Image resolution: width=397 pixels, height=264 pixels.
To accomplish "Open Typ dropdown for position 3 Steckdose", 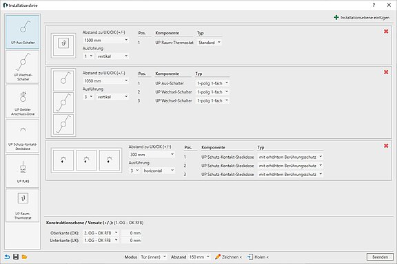I will point(290,175).
